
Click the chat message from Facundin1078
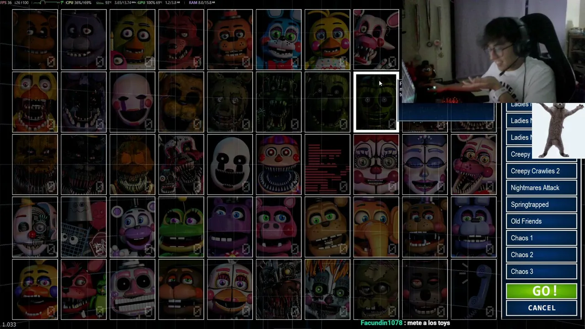coord(405,323)
